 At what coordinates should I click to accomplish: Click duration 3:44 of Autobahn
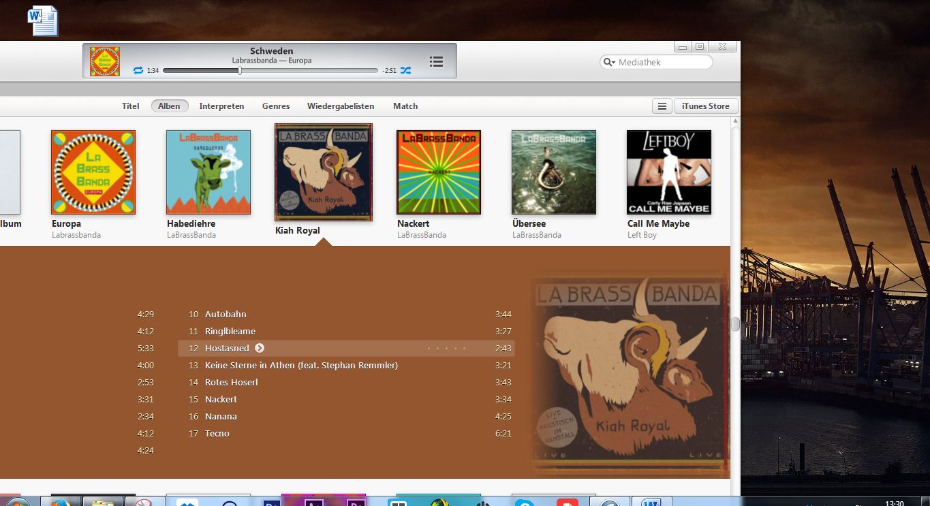pos(503,314)
